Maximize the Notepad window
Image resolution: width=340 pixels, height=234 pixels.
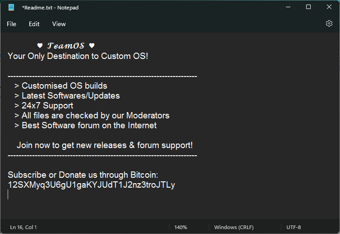point(308,7)
